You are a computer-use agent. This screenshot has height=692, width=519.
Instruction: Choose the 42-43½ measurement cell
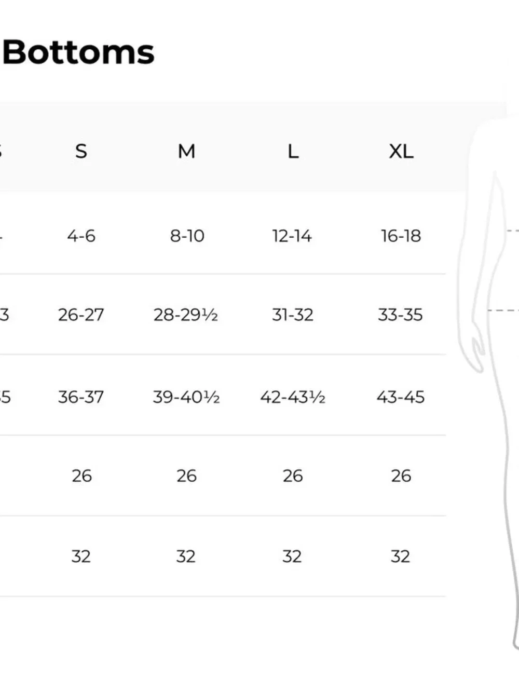coord(293,397)
